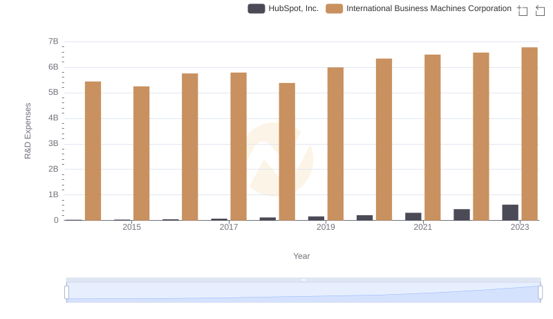Click IBM bar for 2016
Image resolution: width=553 pixels, height=319 pixels.
point(189,147)
